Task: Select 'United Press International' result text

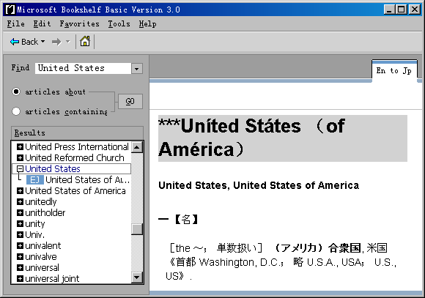Action: tap(77, 147)
